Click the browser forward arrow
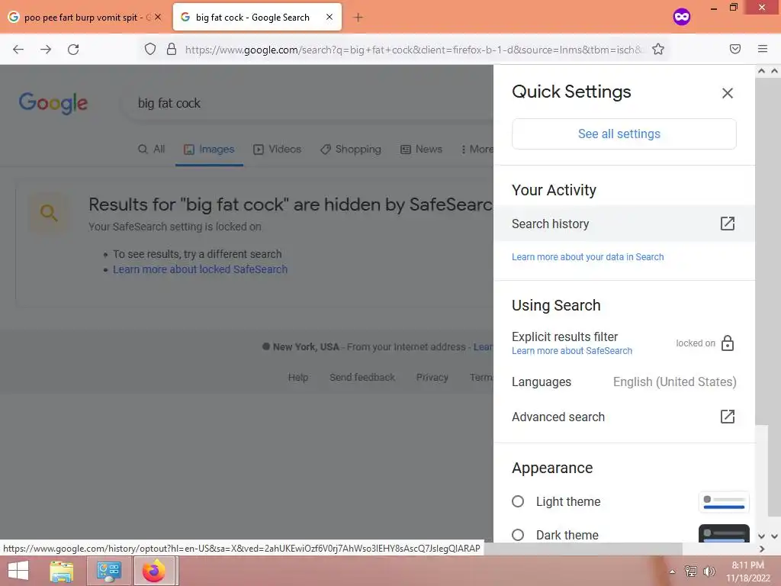Image resolution: width=781 pixels, height=586 pixels. (x=46, y=50)
